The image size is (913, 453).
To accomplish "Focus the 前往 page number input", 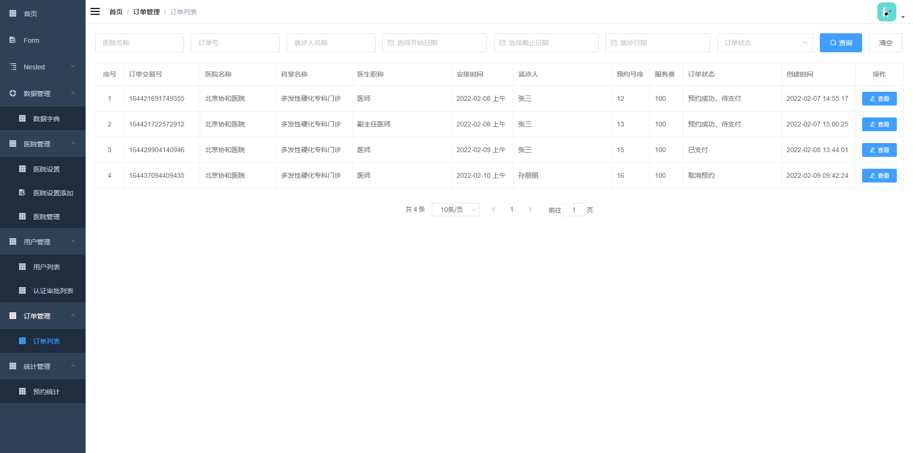I will pos(574,210).
